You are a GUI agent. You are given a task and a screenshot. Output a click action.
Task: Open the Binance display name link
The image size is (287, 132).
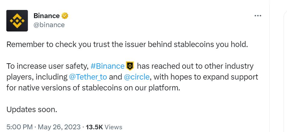point(46,16)
